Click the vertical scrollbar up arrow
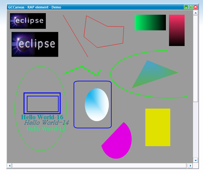Image resolution: width=203 pixels, height=174 pixels. coord(196,13)
